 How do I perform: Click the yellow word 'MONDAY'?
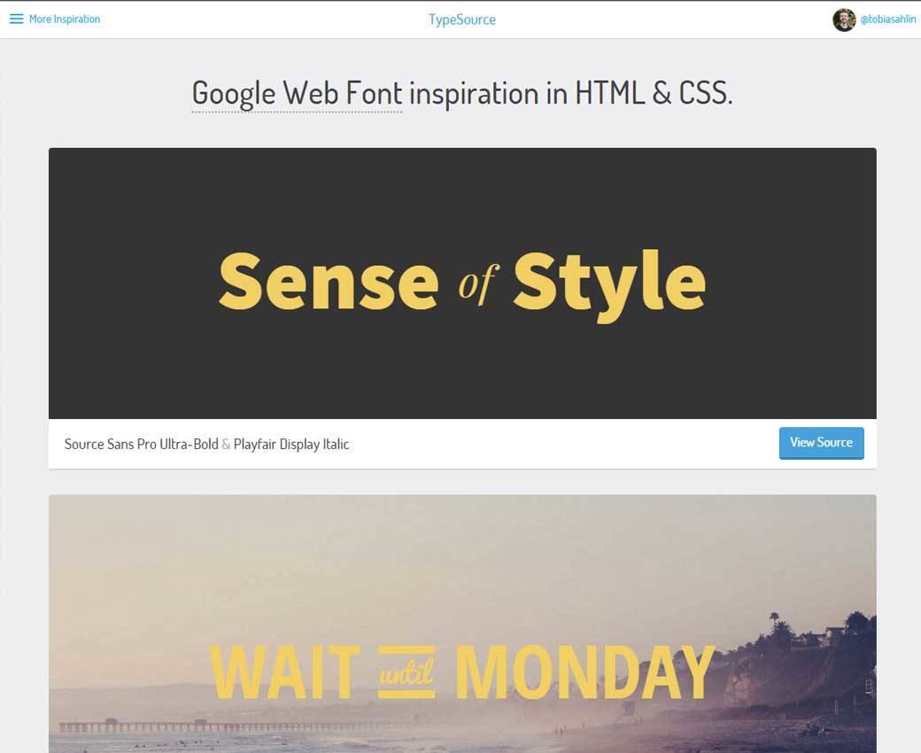tap(584, 673)
